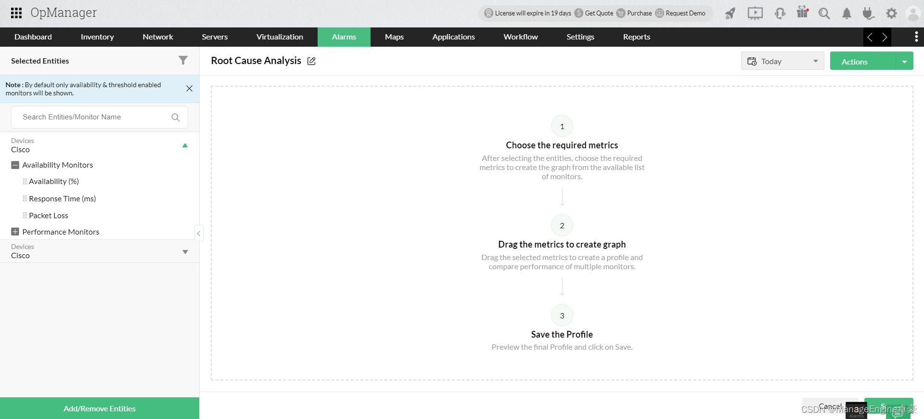Go to the Applications tab

click(453, 37)
